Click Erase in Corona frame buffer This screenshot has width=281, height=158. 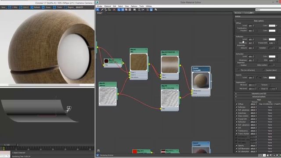pyautogui.click(x=47, y=7)
